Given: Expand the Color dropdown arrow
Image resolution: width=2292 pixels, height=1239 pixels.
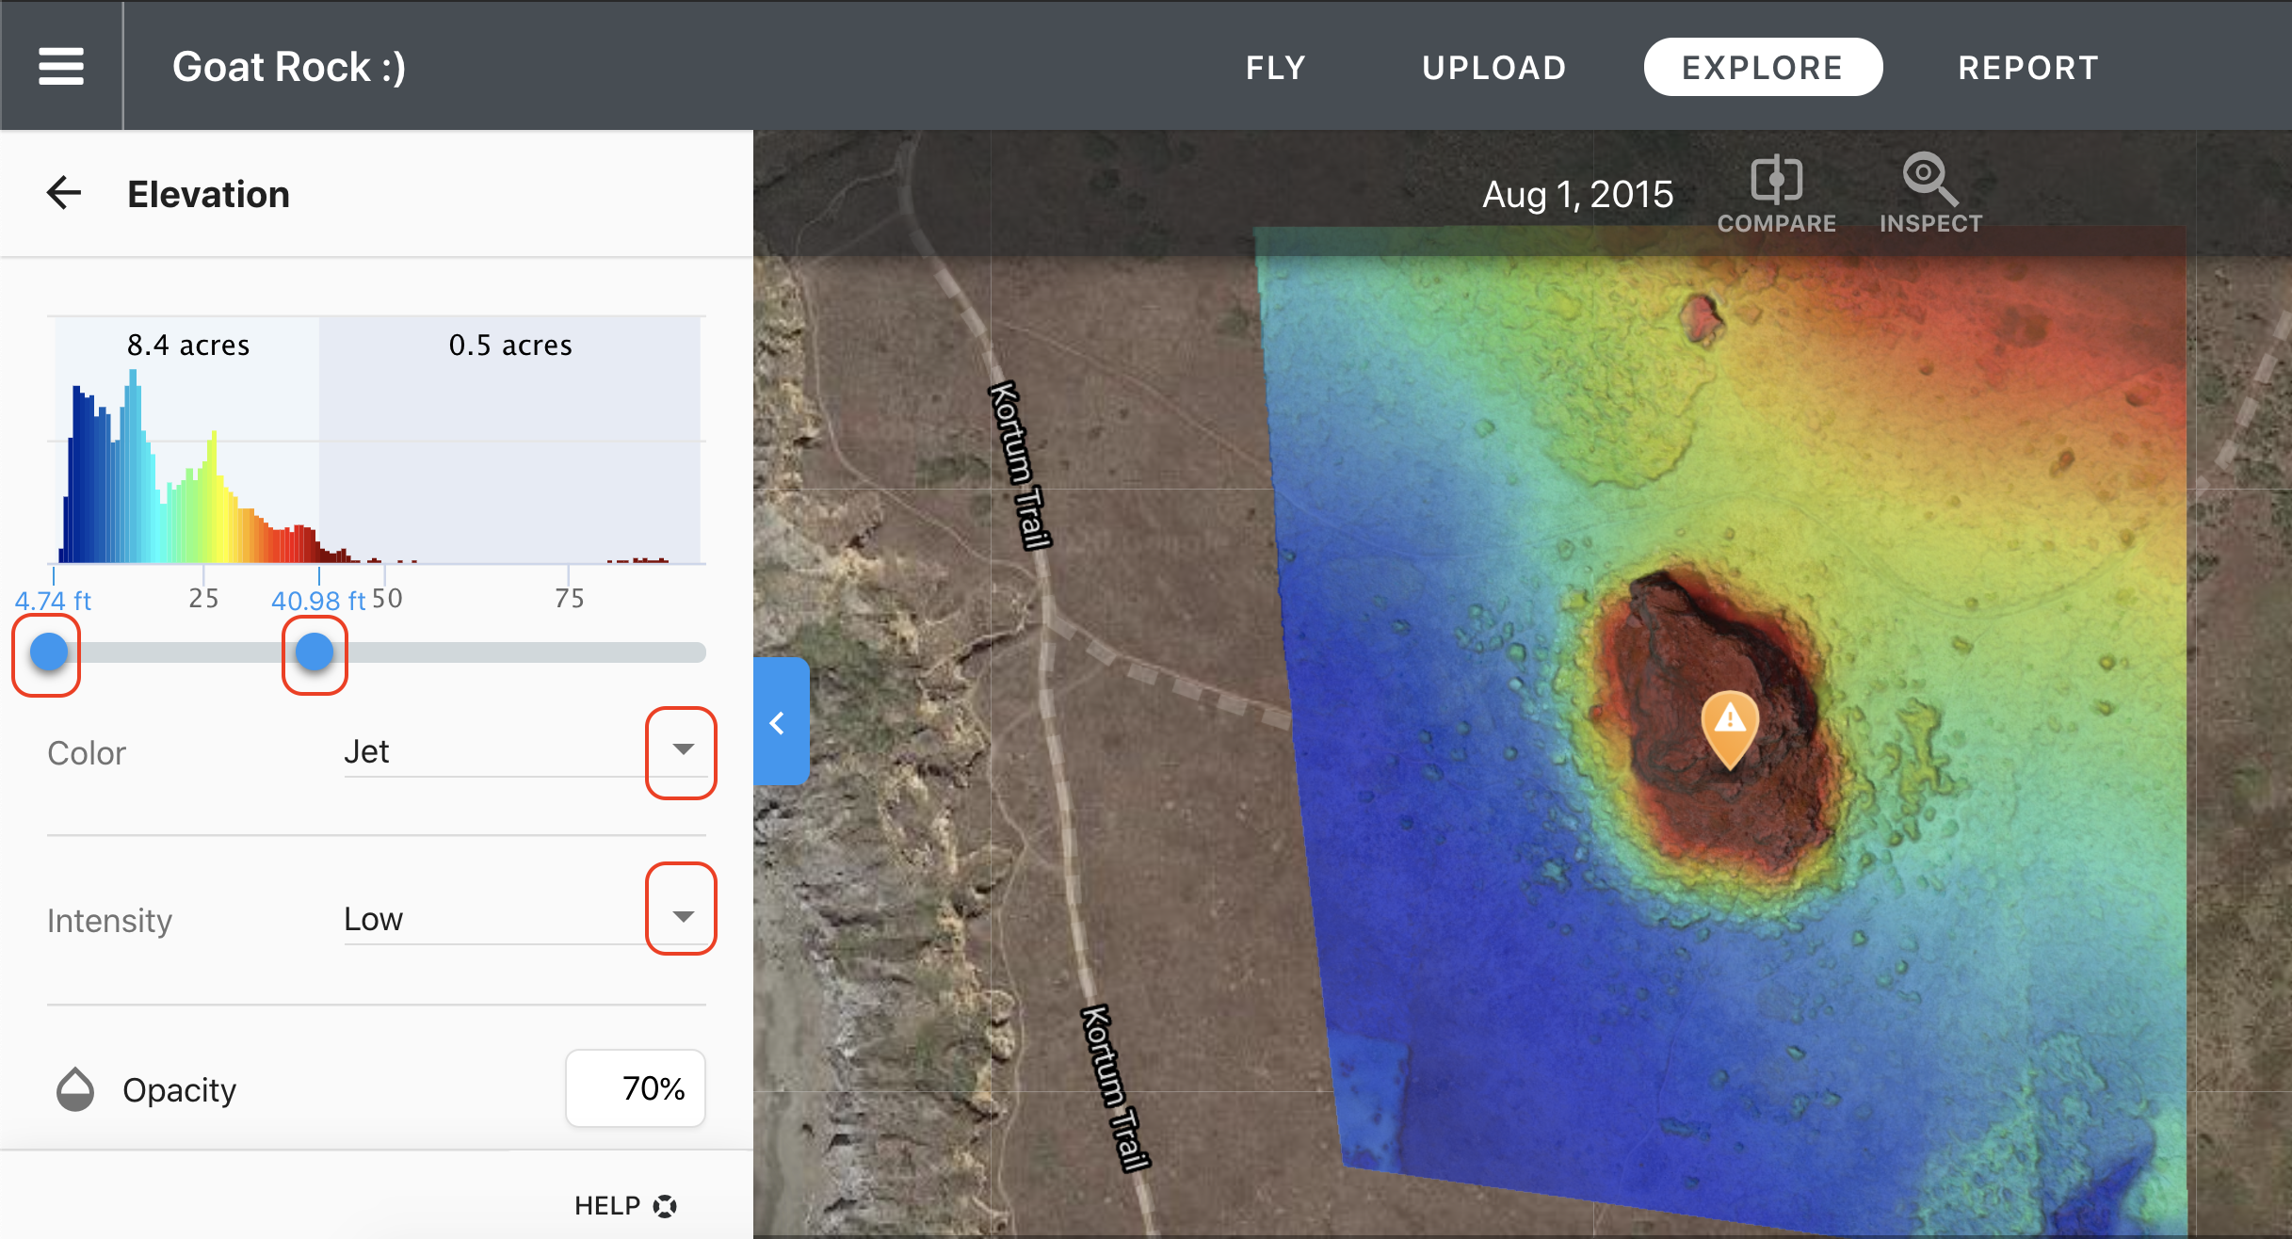Looking at the screenshot, I should pos(683,750).
